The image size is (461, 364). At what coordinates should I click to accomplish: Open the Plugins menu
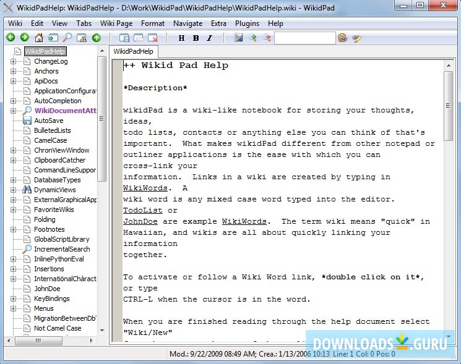click(x=247, y=23)
